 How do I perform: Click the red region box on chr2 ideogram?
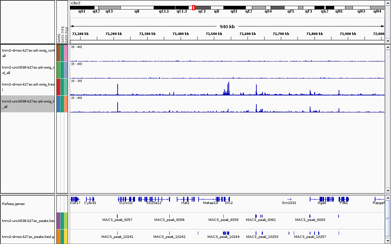(x=193, y=7)
